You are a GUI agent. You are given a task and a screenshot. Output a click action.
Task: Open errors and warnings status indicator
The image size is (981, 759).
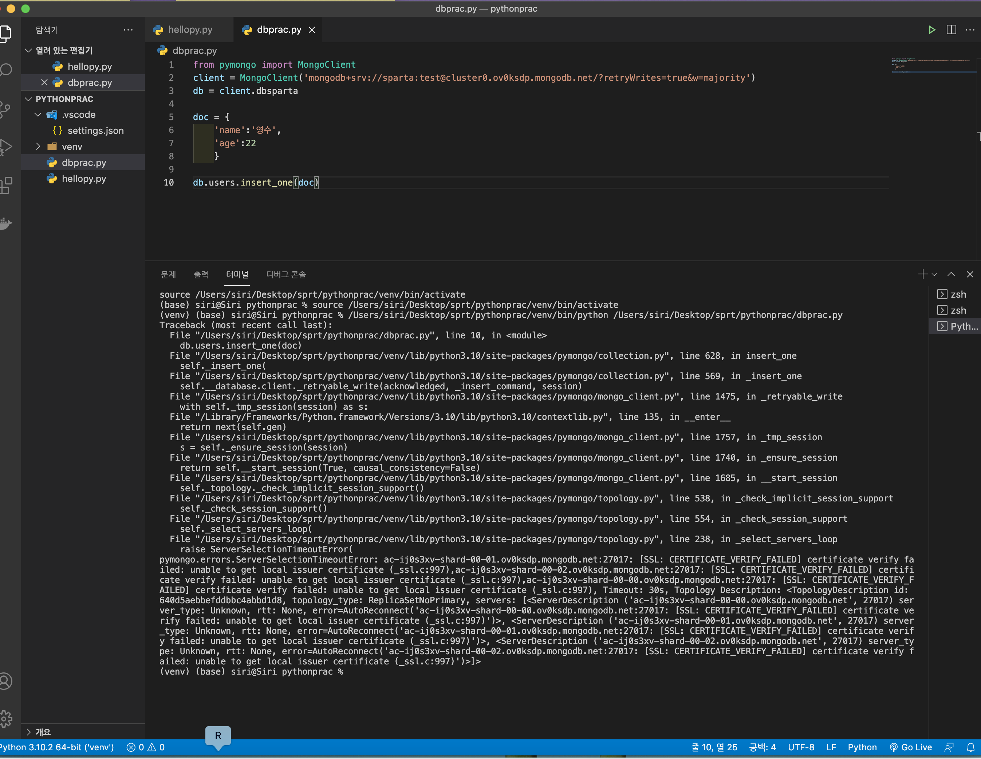coord(146,748)
